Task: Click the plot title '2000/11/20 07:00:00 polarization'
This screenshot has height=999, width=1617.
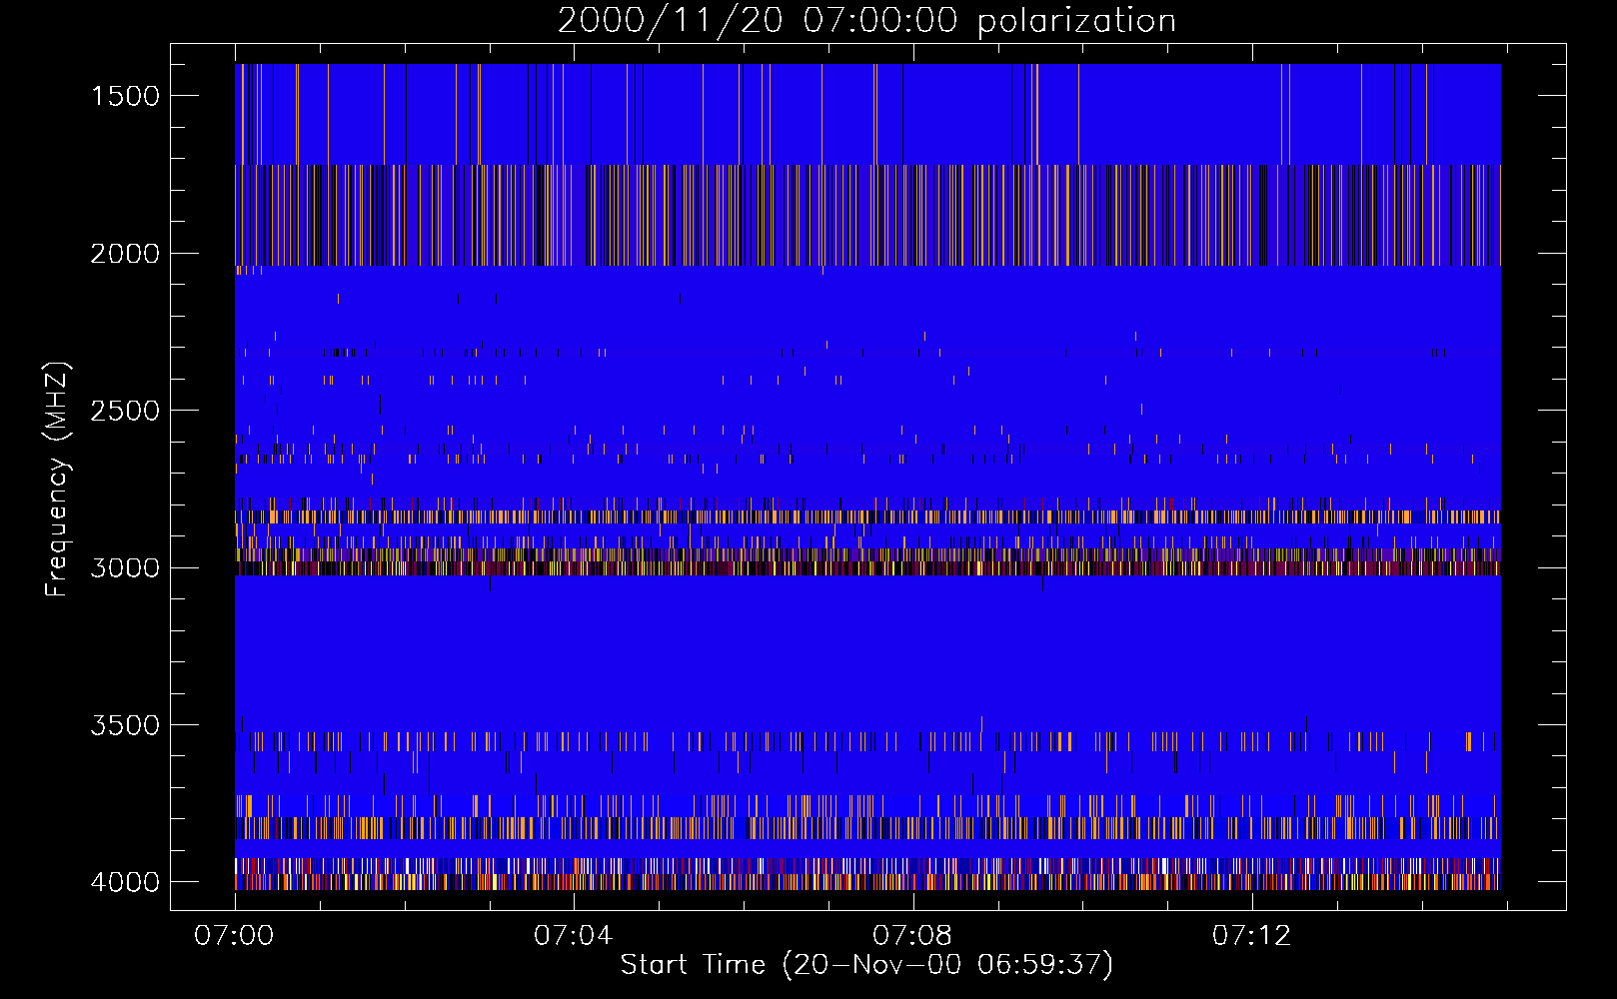Action: coord(866,21)
